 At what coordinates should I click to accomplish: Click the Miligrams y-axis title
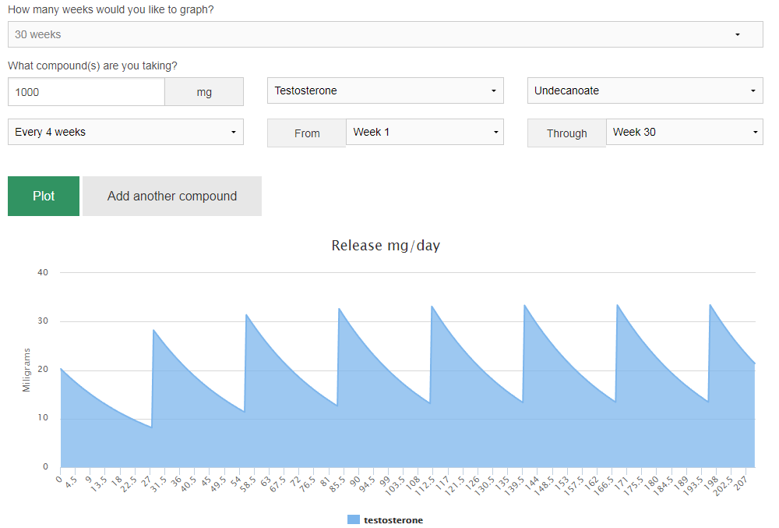coord(26,370)
